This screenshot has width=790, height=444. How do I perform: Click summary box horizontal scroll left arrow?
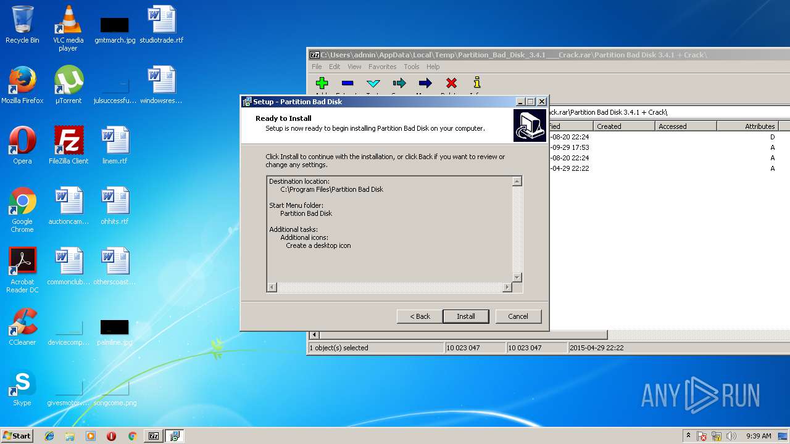pyautogui.click(x=272, y=287)
